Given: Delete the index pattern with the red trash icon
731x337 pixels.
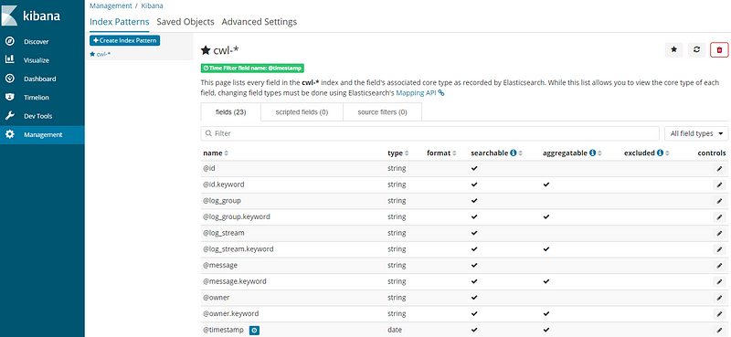Looking at the screenshot, I should [719, 49].
